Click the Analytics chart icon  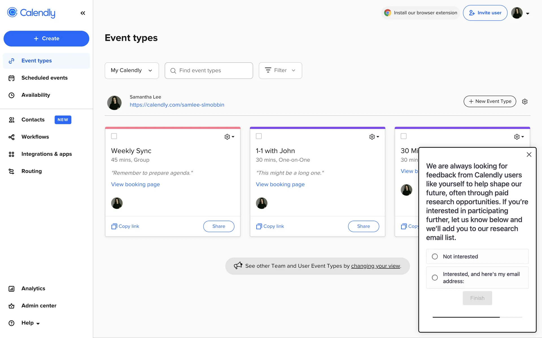(x=11, y=289)
